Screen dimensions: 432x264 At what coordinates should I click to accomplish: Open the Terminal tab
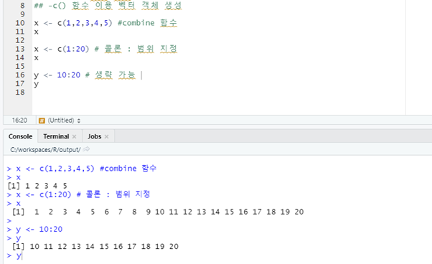pos(56,136)
